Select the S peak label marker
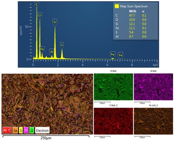This screenshot has height=141, width=175. pos(62,45)
